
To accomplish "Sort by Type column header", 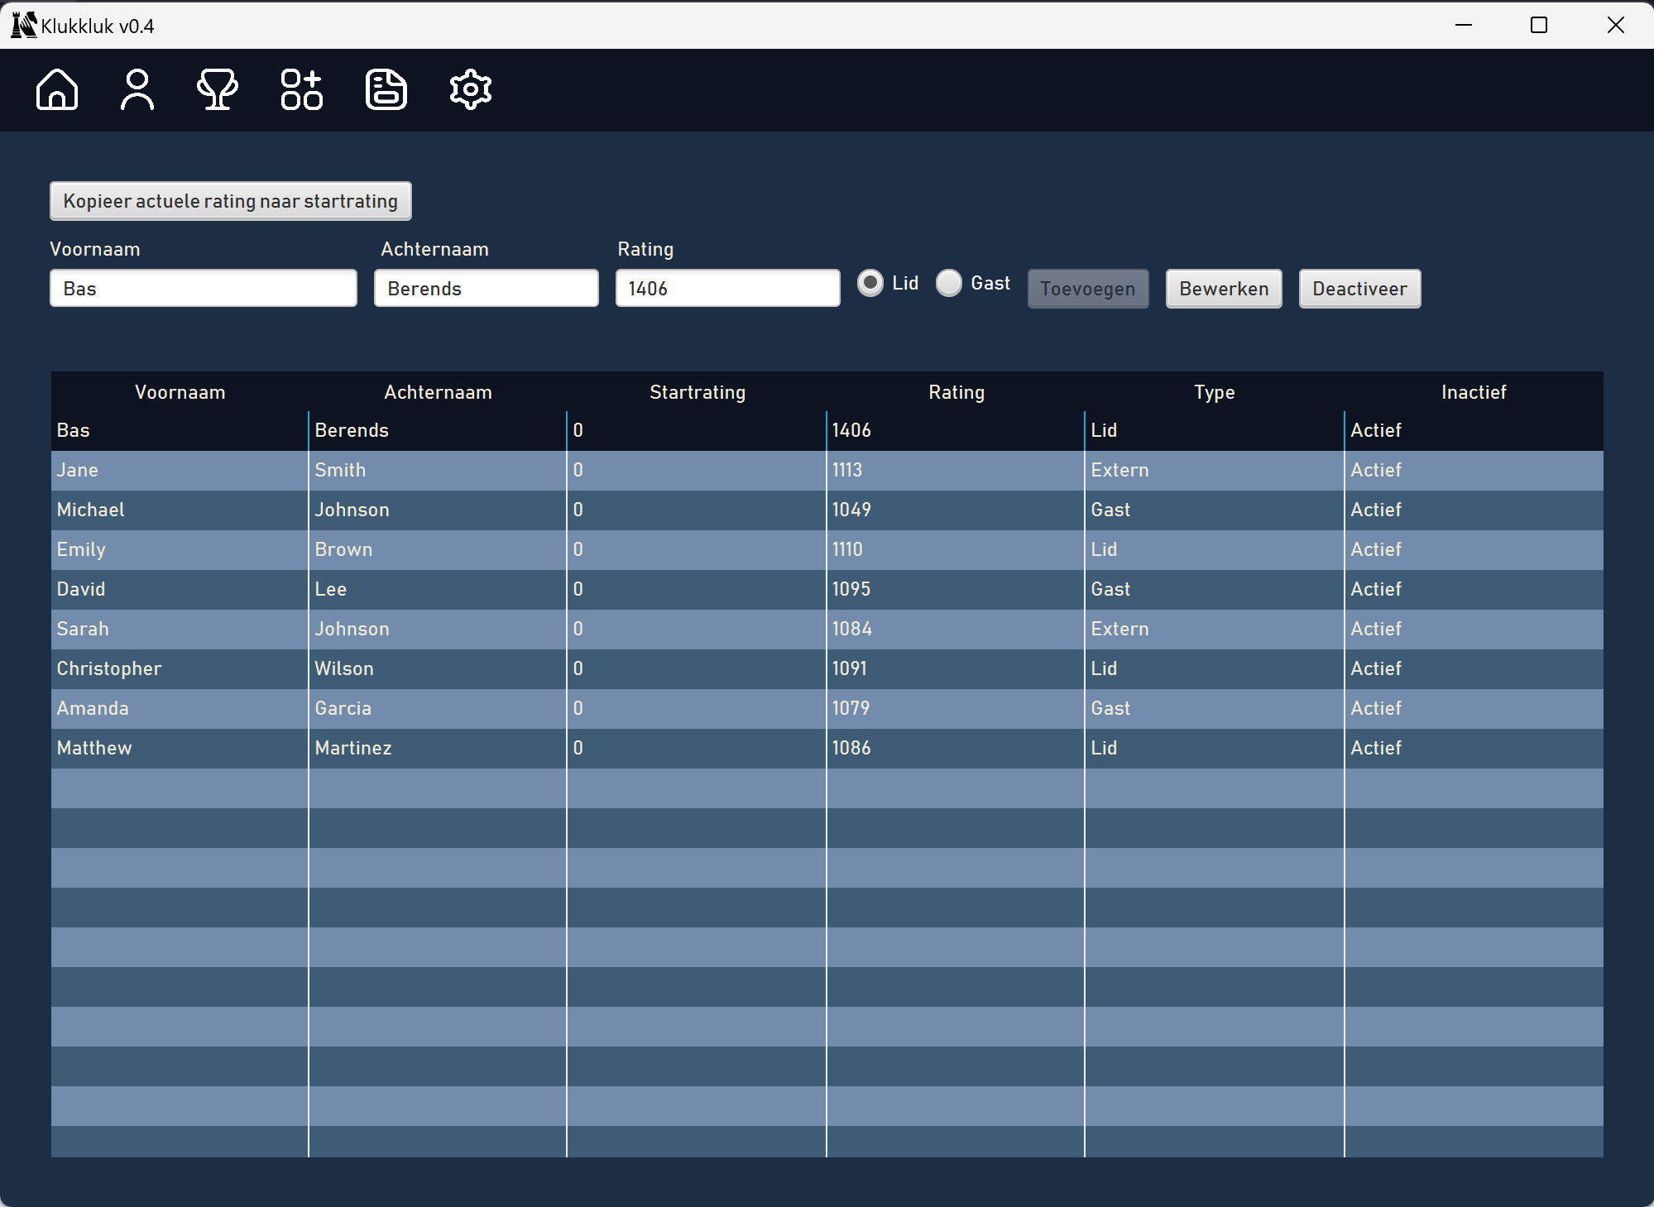I will (x=1215, y=392).
